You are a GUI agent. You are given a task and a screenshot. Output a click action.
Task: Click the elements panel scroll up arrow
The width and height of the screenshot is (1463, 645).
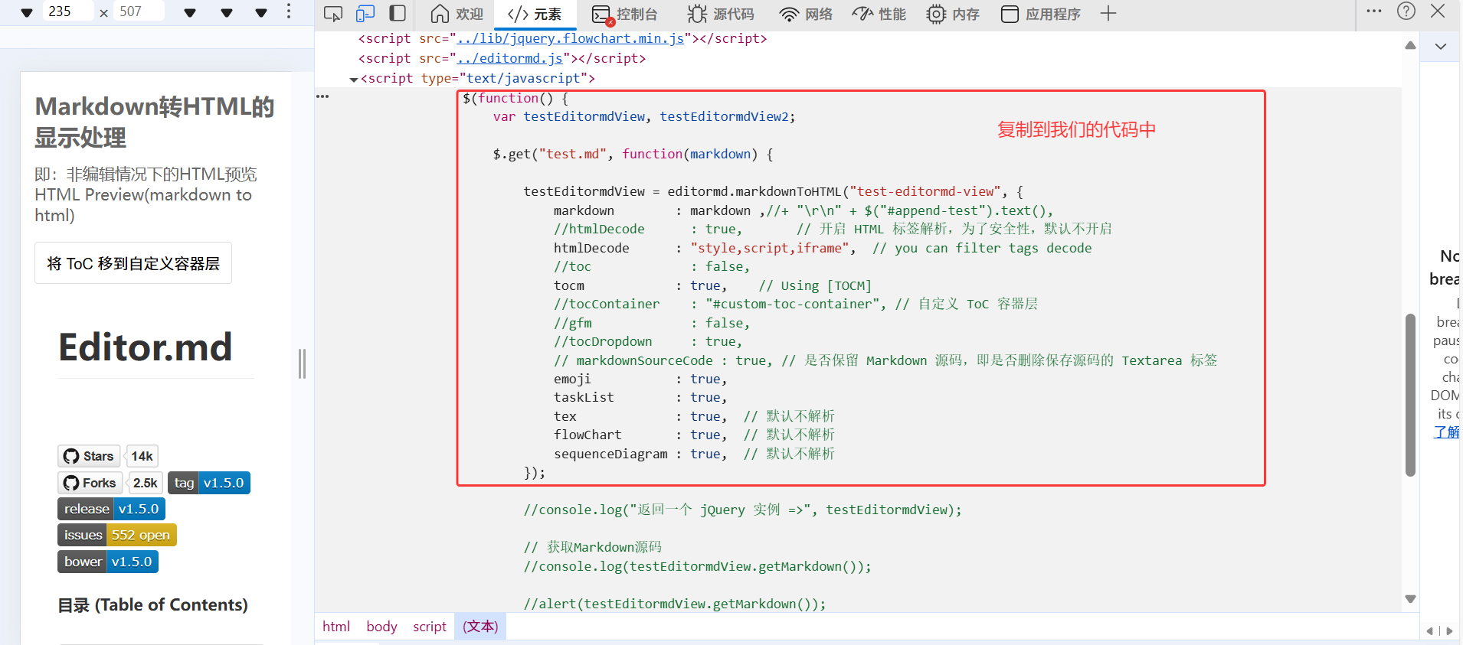click(1410, 45)
